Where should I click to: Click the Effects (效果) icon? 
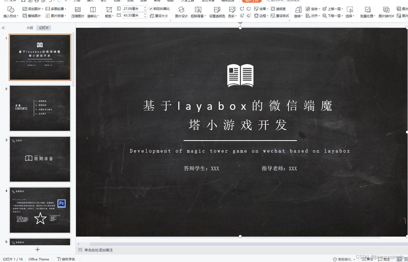pyautogui.click(x=256, y=9)
